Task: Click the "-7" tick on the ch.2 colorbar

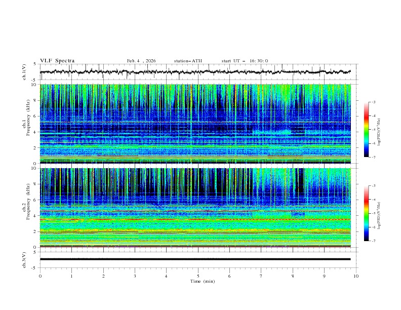Action: click(x=373, y=241)
